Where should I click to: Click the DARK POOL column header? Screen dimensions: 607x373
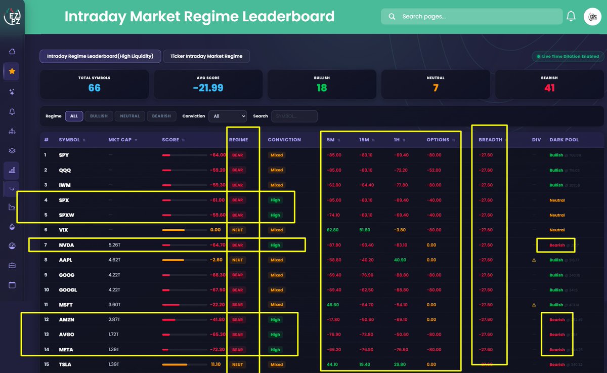click(564, 140)
